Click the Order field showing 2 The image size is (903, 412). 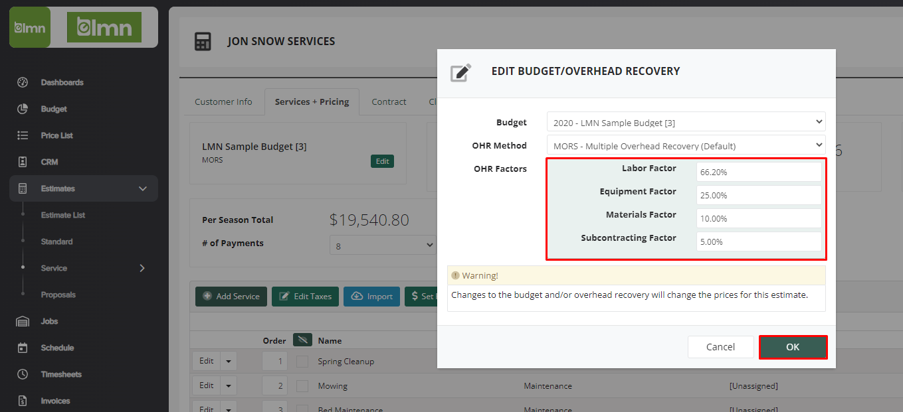(275, 385)
